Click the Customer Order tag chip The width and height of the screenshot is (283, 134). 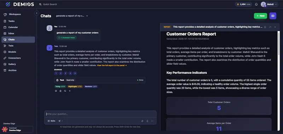[x=67, y=38]
